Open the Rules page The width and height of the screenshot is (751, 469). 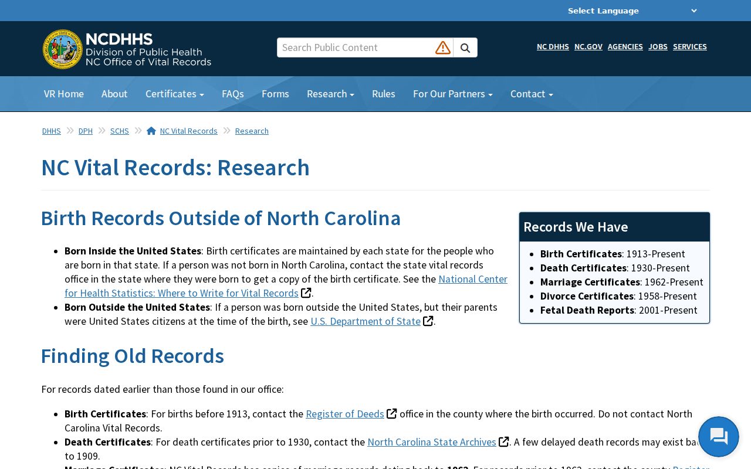(384, 94)
